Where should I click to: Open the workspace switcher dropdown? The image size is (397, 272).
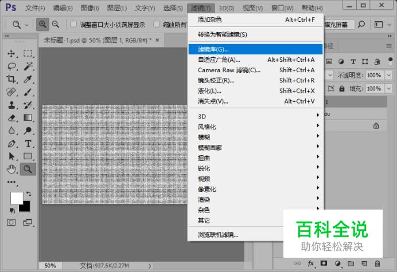tap(389, 25)
